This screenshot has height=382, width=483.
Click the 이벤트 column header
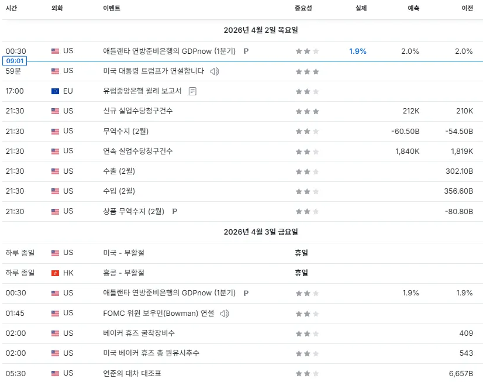point(112,8)
